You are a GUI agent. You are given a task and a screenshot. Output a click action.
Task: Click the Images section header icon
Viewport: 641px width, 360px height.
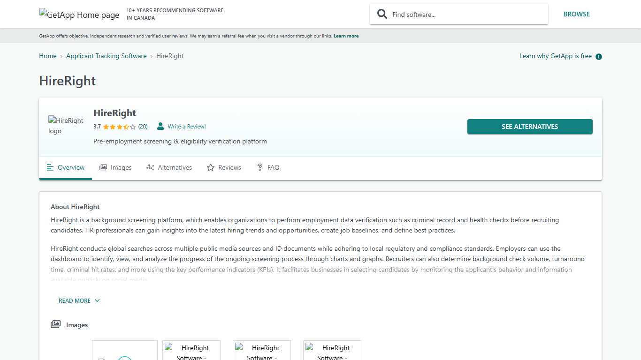[x=55, y=324]
